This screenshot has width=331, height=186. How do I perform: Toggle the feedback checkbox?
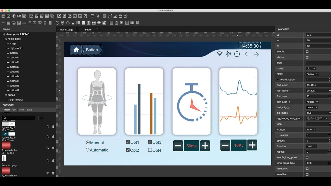307,169
